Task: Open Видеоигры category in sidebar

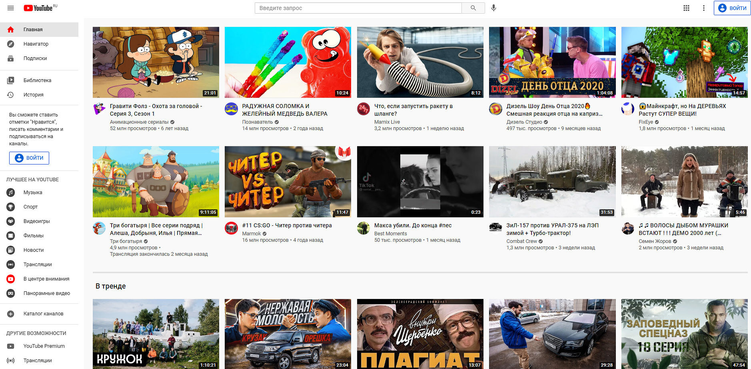Action: coord(36,221)
